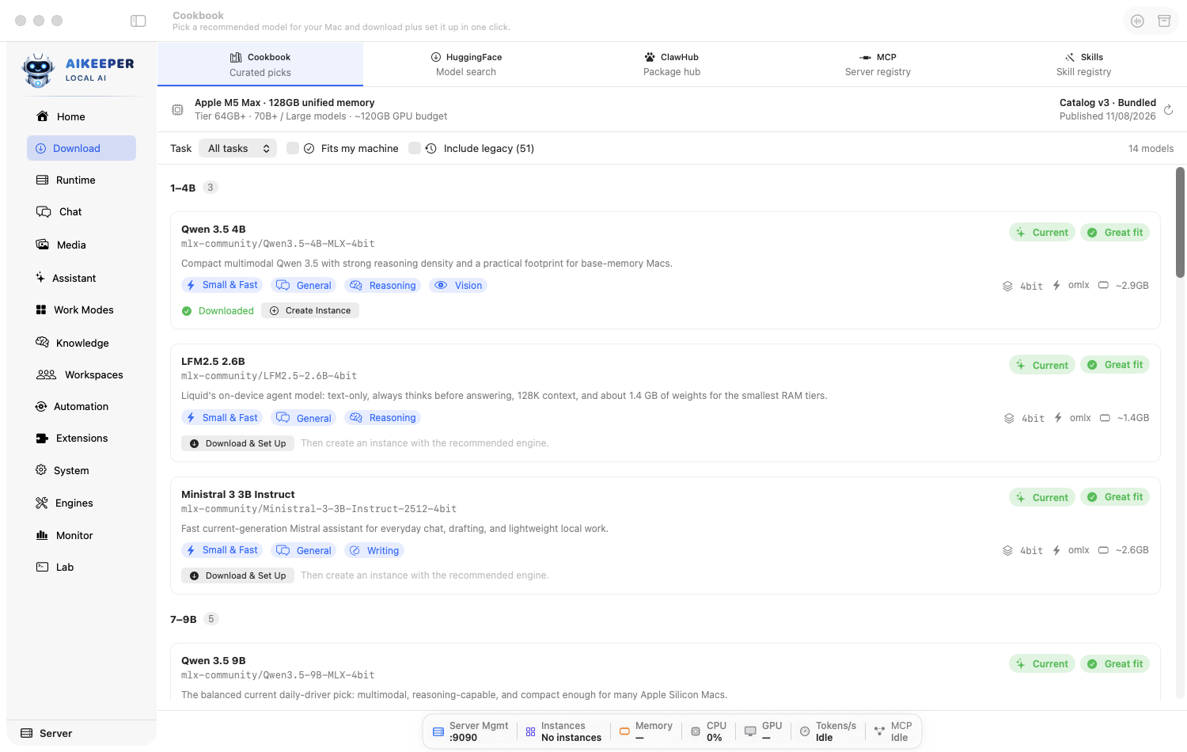The width and height of the screenshot is (1187, 752).
Task: Click the Home icon in the sidebar
Action: pos(43,116)
